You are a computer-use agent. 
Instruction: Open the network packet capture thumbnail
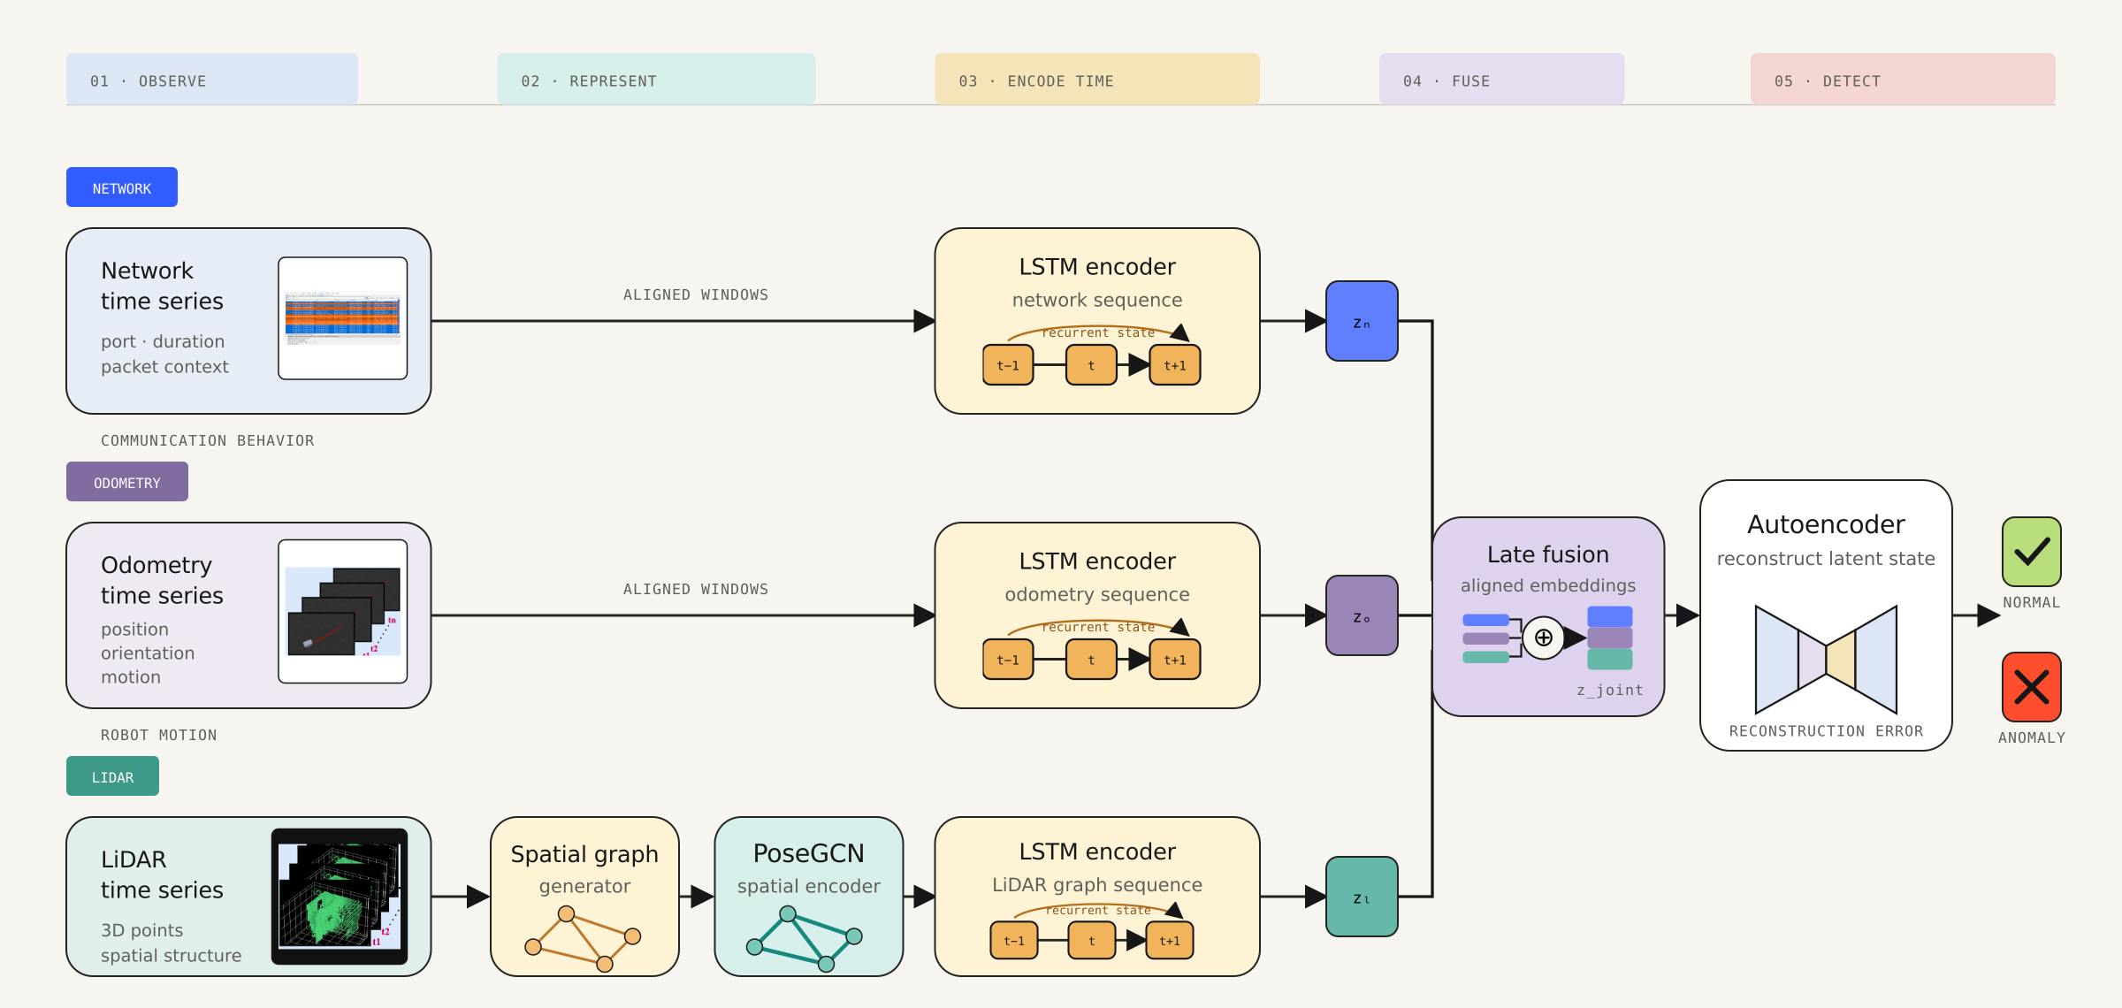click(343, 318)
